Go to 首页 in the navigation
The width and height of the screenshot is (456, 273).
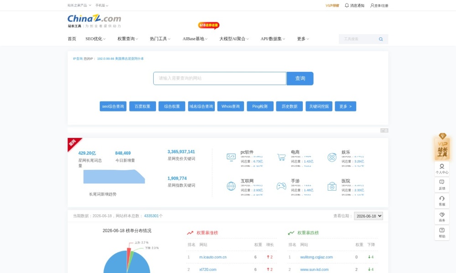72,39
